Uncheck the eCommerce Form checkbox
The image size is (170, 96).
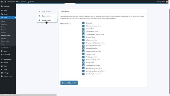tap(83, 40)
